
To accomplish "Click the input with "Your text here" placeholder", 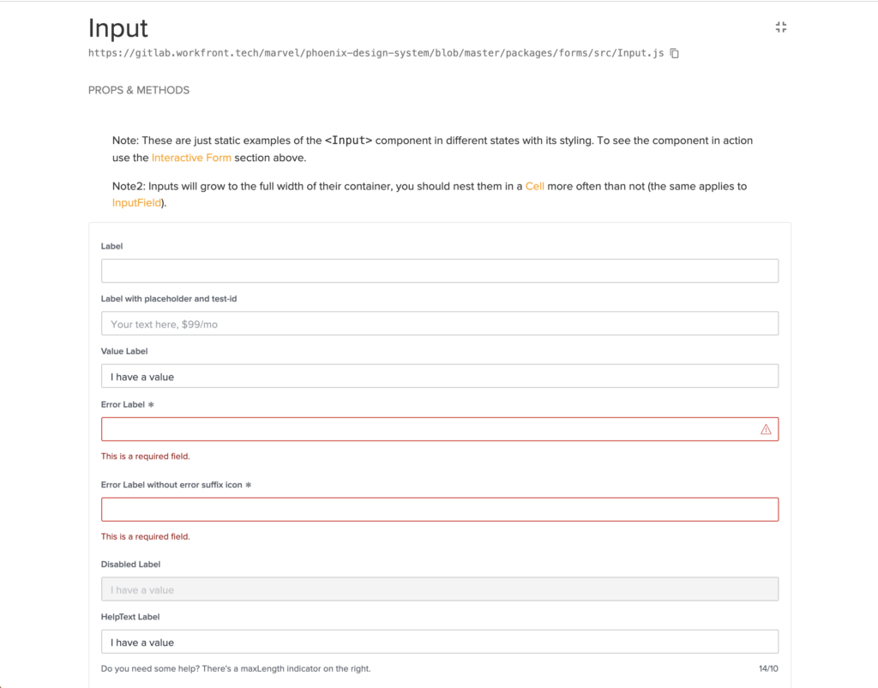I will pos(439,324).
